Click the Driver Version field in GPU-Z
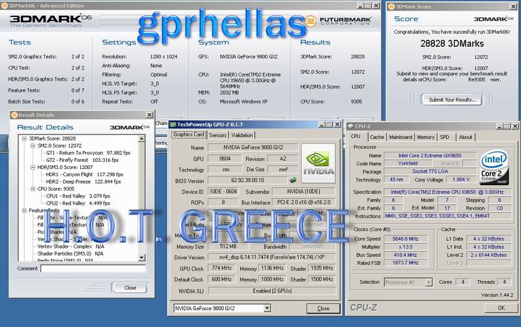Viewport: 521px width, 327px height. pyautogui.click(x=272, y=257)
